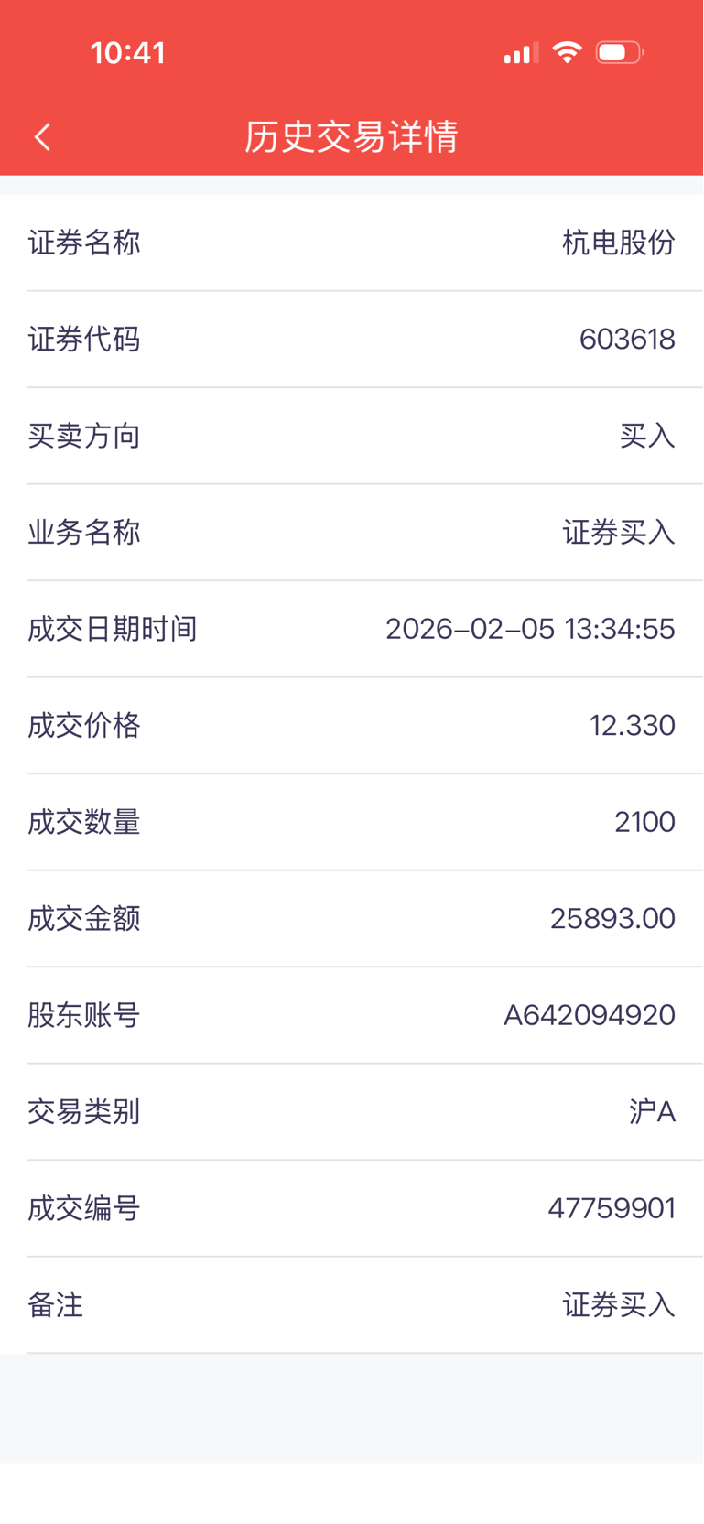Tap the 业务名称 row value 证券买入
Viewport: 704px width, 1524px height.
619,533
